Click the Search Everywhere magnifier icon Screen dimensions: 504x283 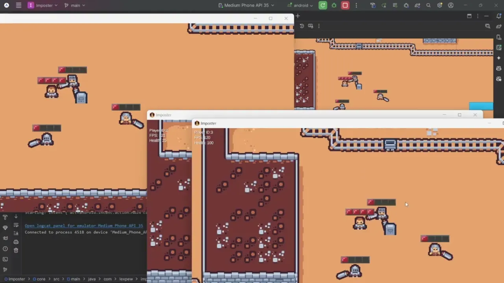click(428, 6)
